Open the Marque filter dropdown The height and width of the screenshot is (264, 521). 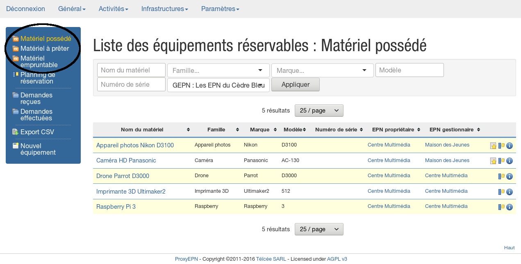pyautogui.click(x=322, y=70)
